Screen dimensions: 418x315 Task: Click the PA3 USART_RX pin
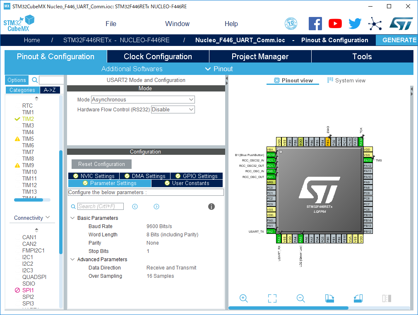[279, 239]
